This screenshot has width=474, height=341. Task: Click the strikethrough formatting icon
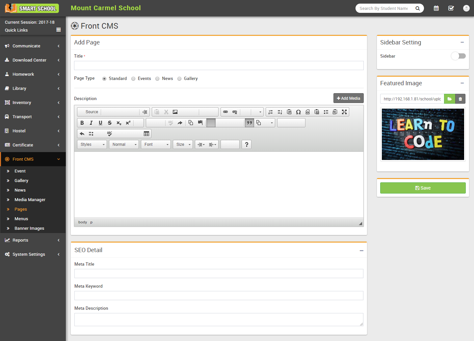(110, 123)
